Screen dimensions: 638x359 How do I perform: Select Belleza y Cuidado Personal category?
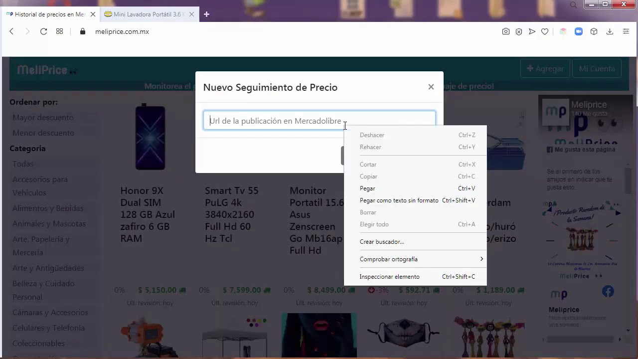pyautogui.click(x=43, y=290)
